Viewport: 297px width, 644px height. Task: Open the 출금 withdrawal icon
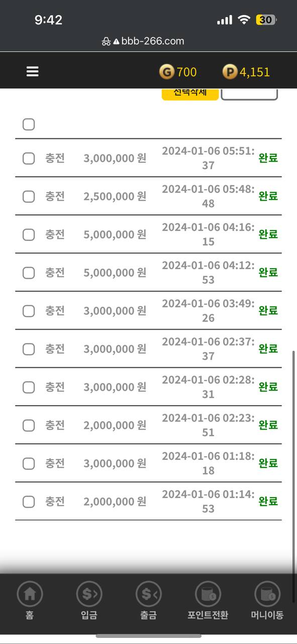[149, 594]
